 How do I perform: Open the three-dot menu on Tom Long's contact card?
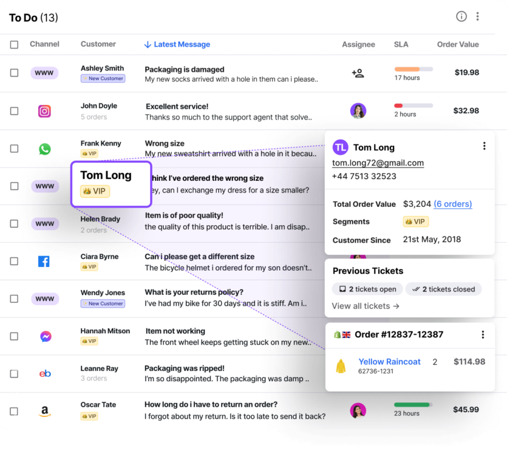[x=484, y=146]
